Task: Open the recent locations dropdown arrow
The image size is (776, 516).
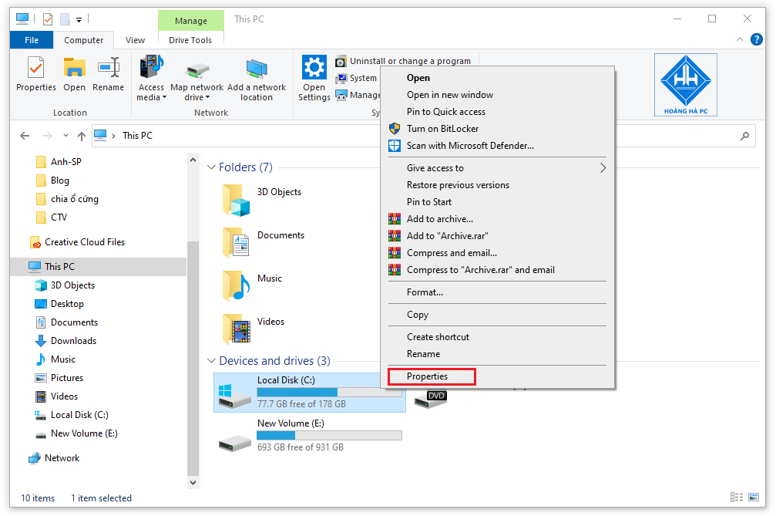Action: (66, 136)
